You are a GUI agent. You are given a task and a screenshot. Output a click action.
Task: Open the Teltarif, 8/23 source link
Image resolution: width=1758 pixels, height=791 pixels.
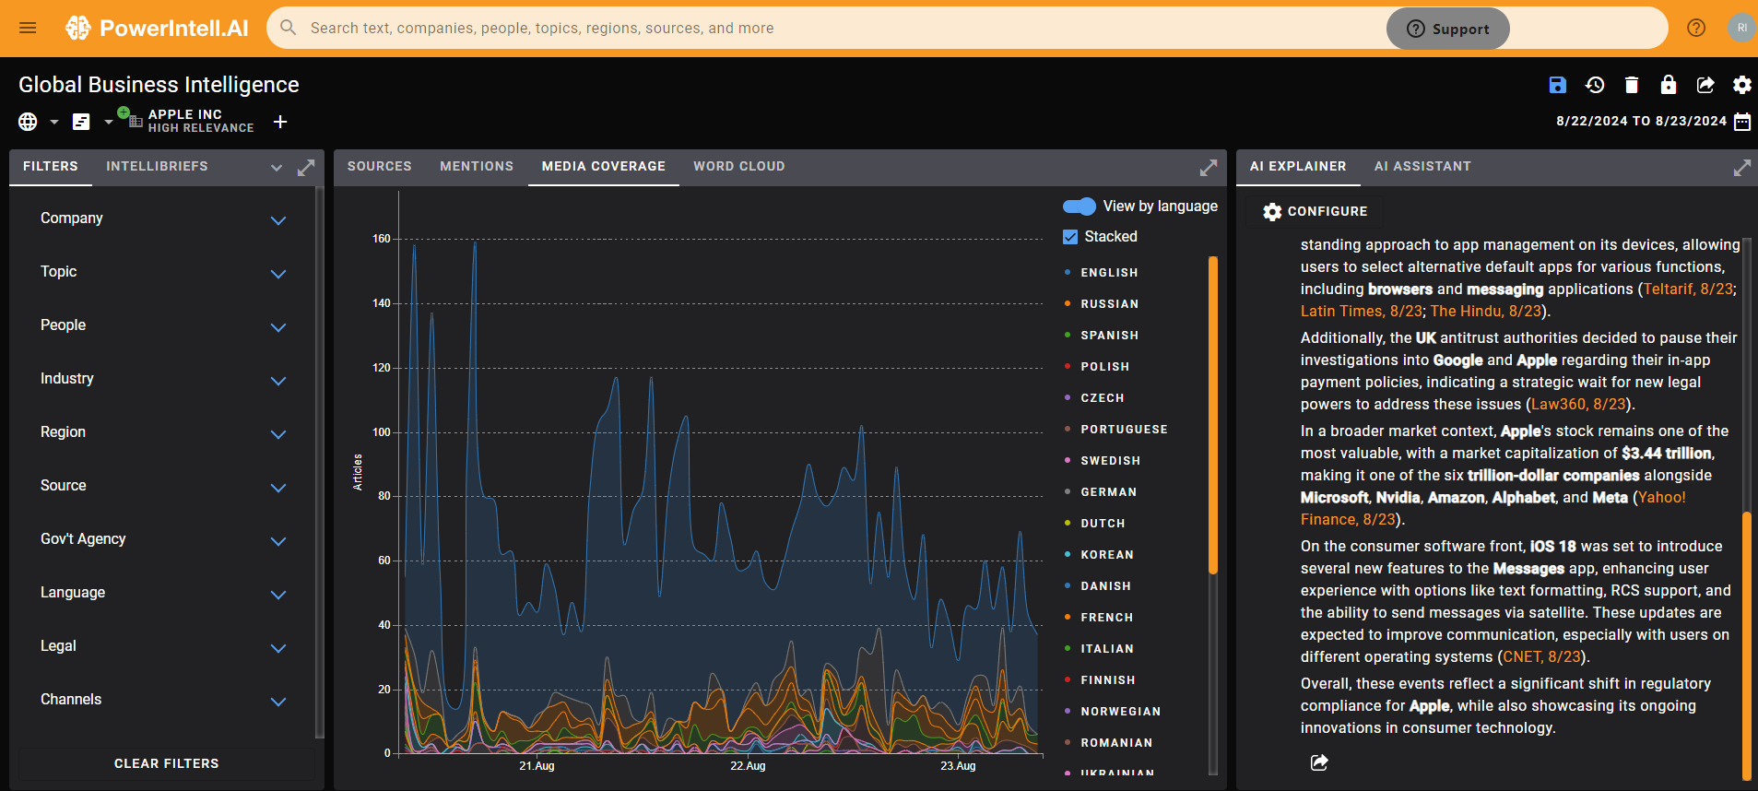[1688, 289]
